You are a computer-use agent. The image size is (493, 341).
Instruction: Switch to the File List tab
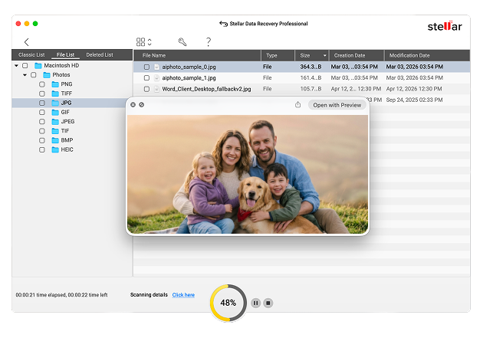click(65, 54)
